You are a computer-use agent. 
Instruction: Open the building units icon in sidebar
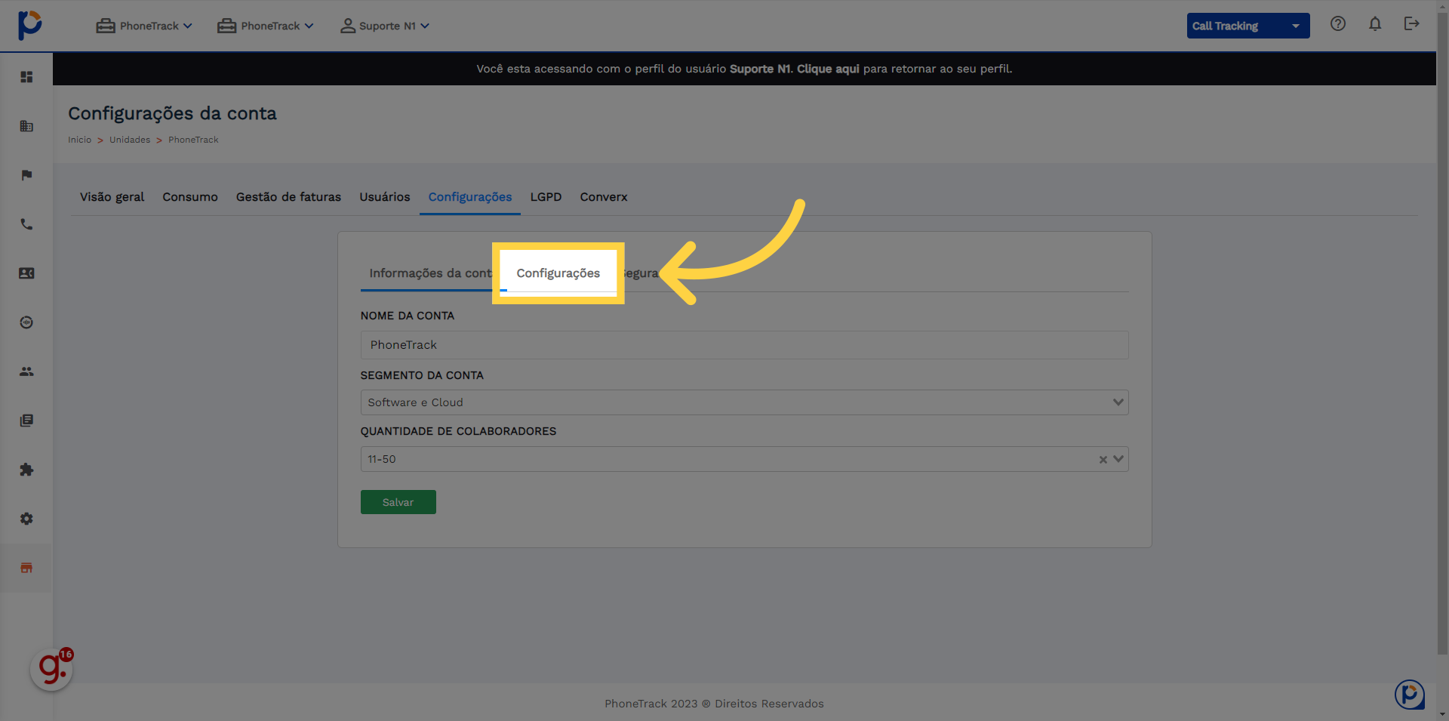[26, 126]
